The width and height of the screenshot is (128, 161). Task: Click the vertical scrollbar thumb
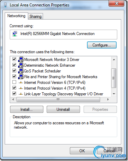pyautogui.click(x=114, y=78)
